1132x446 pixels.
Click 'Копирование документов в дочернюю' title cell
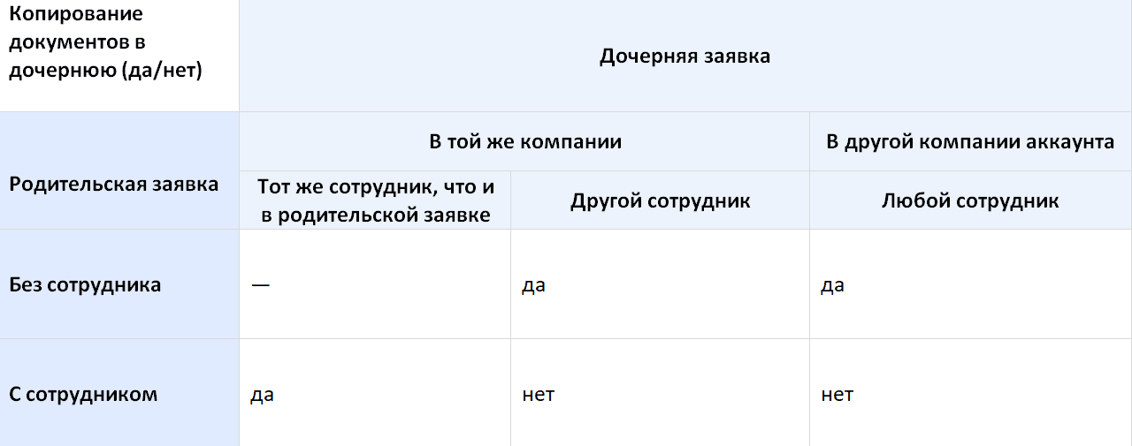[119, 56]
